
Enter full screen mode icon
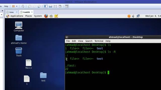[55, 6]
